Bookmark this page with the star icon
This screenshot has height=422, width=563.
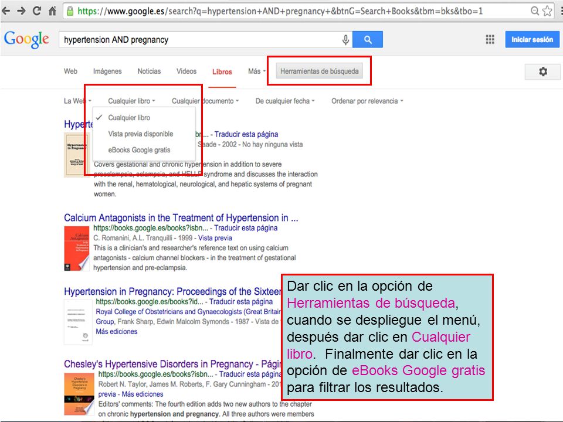(547, 11)
